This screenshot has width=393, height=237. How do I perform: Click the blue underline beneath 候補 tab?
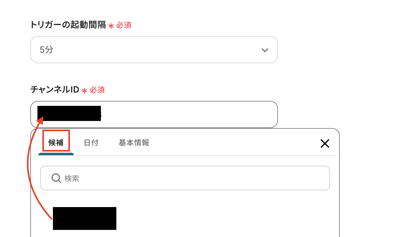tap(56, 154)
